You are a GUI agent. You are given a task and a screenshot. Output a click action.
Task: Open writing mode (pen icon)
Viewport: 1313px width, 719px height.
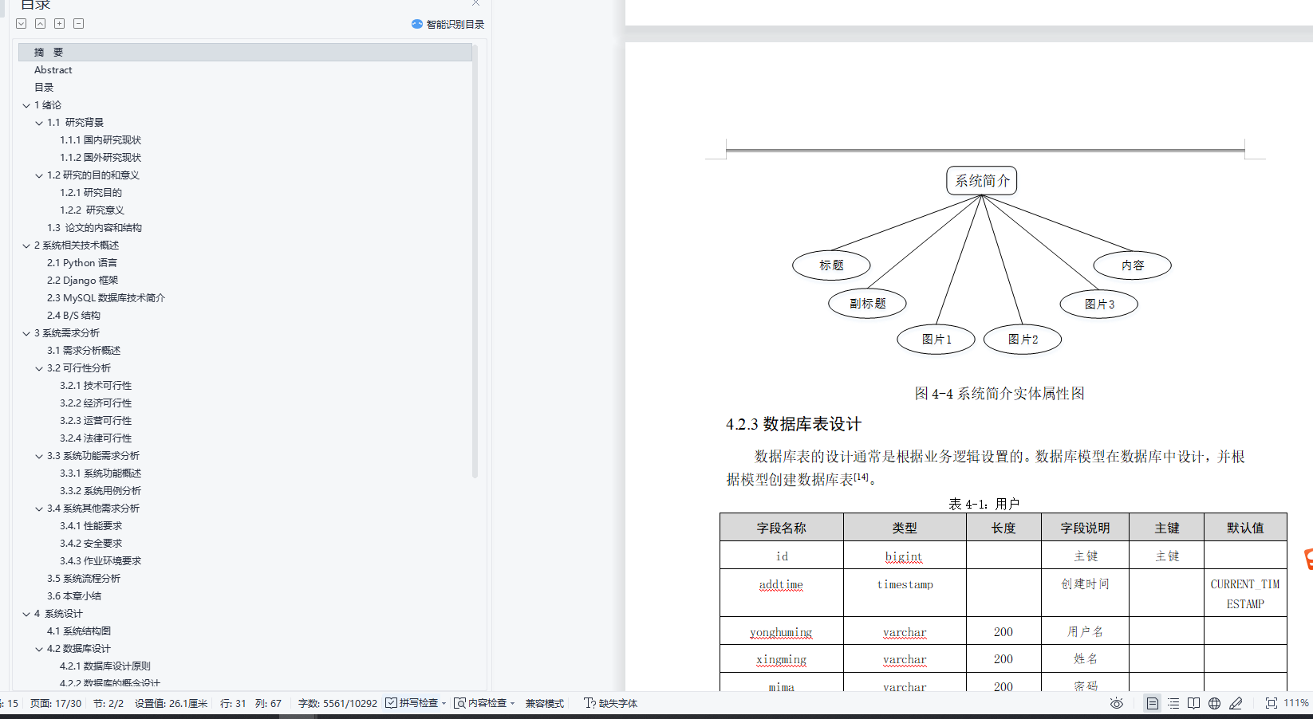(1236, 703)
